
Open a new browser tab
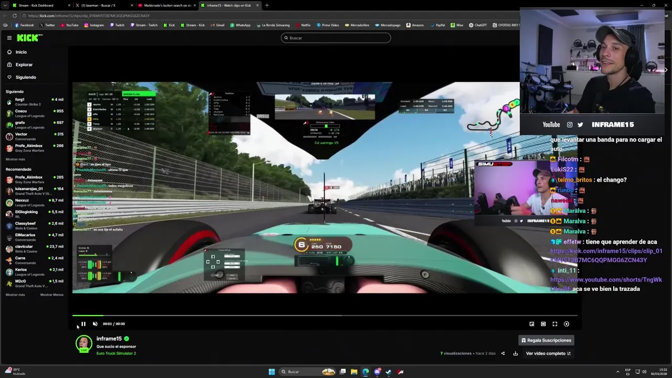click(267, 5)
